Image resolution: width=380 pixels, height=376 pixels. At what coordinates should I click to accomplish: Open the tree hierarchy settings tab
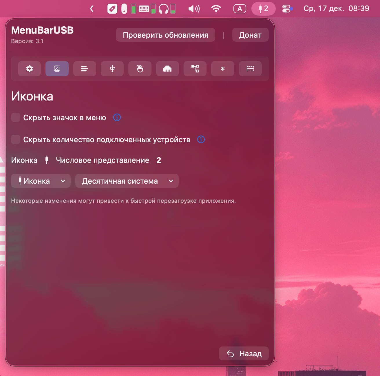coord(195,69)
